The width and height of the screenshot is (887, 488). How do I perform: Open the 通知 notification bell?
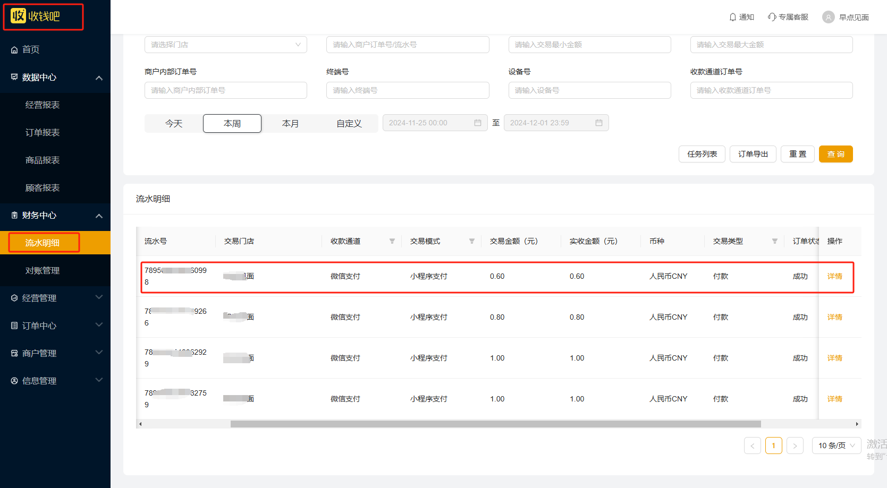(x=733, y=17)
